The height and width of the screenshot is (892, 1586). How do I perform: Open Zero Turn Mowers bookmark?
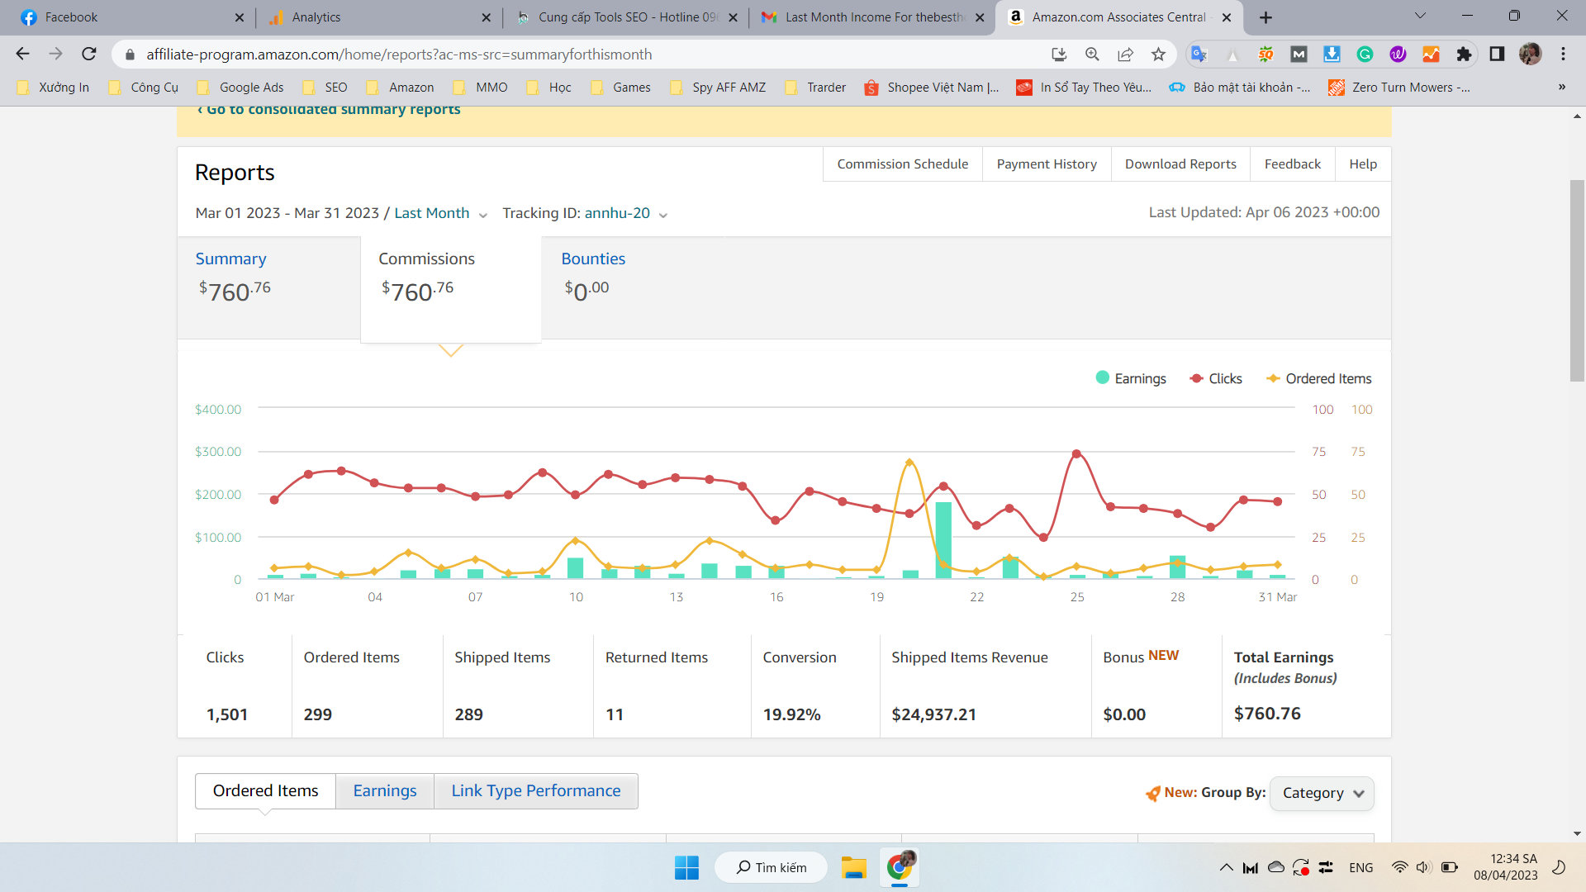[x=1399, y=87]
